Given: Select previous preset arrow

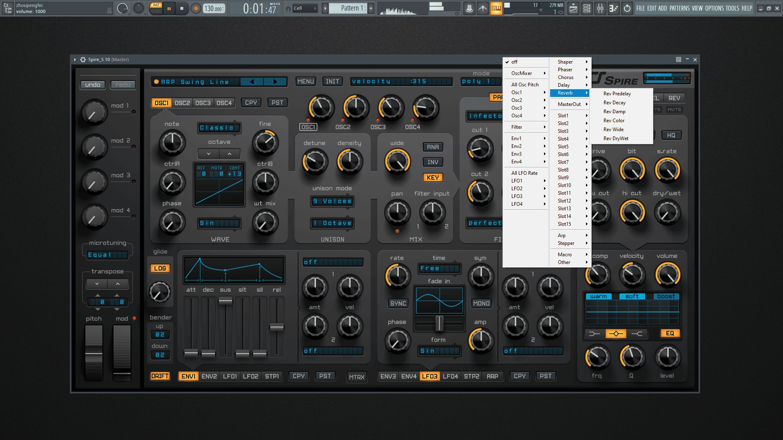Looking at the screenshot, I should click(x=252, y=82).
